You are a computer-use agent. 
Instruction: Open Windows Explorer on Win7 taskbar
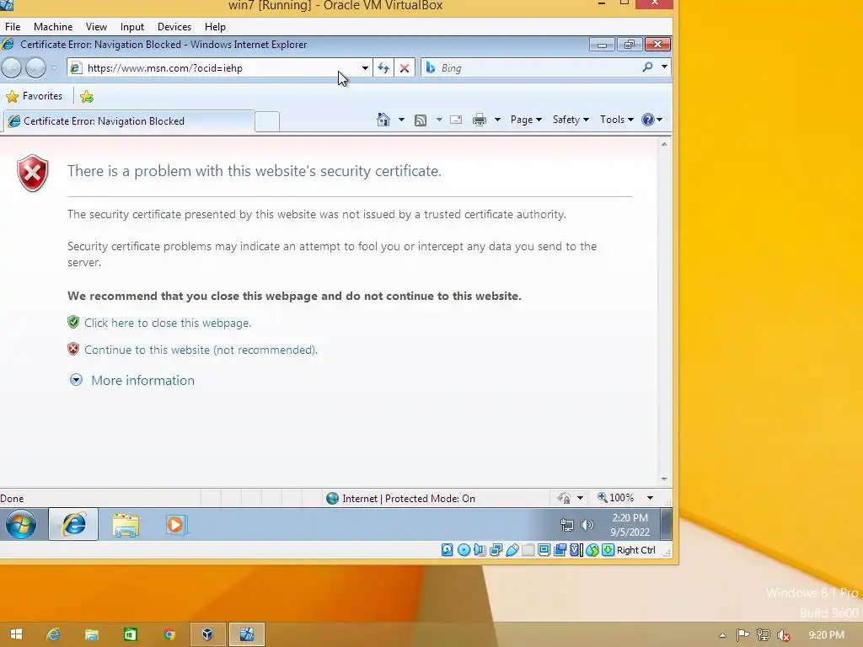coord(126,524)
